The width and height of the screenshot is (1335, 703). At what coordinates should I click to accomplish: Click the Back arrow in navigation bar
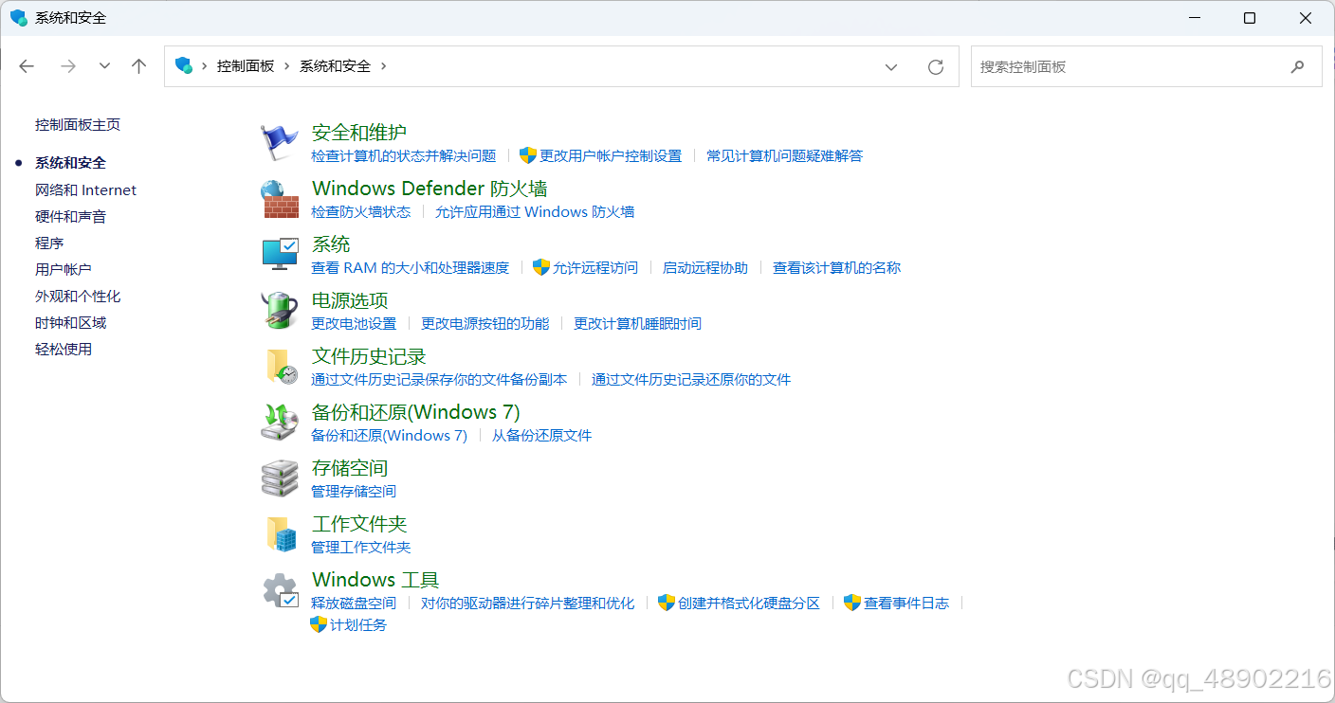tap(27, 66)
